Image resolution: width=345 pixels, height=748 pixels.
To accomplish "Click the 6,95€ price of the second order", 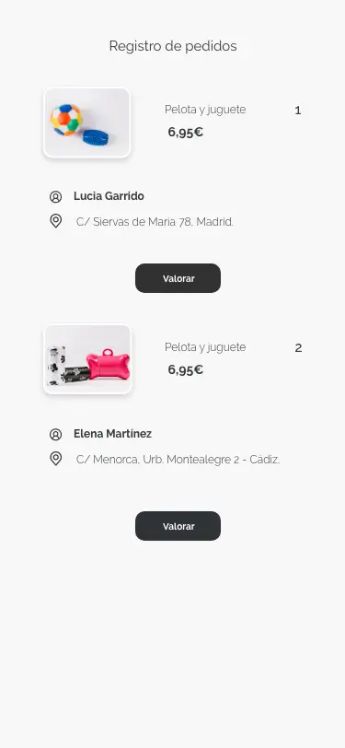I will point(185,369).
